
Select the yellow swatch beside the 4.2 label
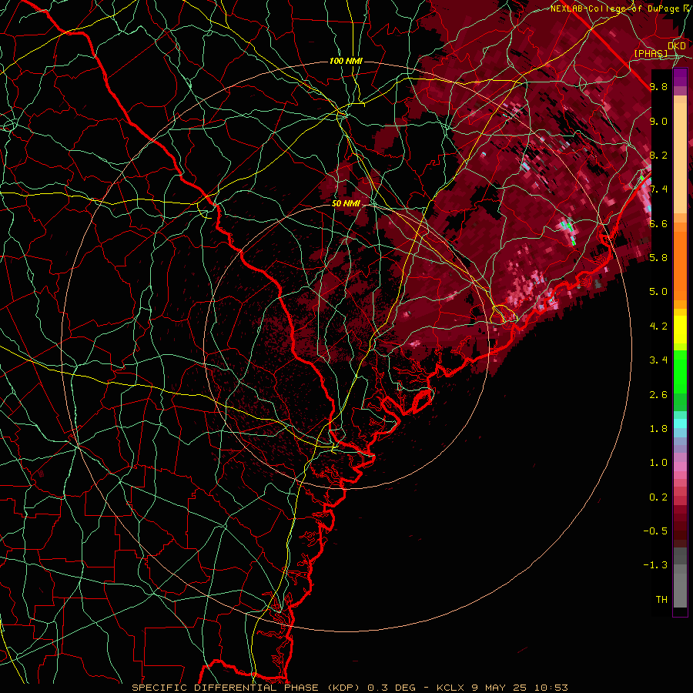tap(680, 330)
